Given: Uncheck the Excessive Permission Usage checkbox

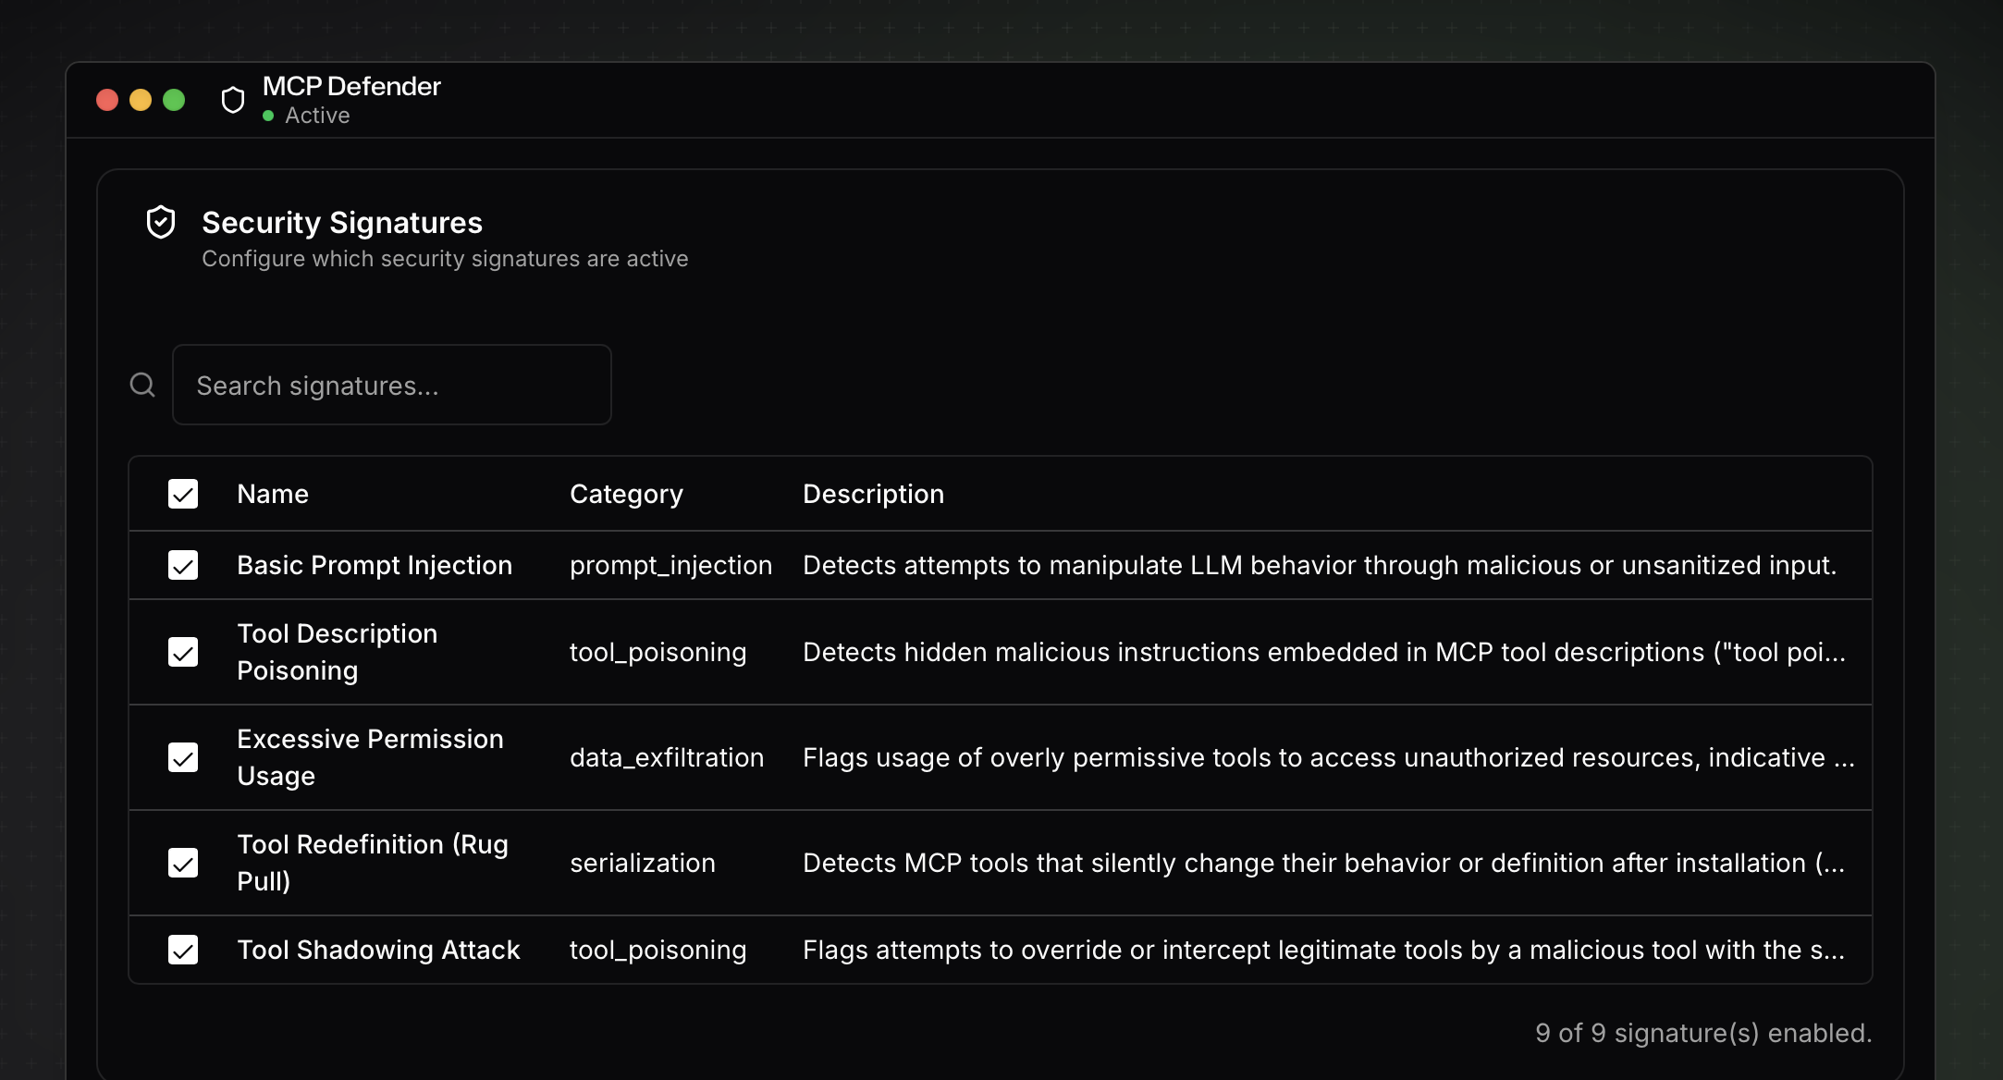Looking at the screenshot, I should [x=183, y=757].
